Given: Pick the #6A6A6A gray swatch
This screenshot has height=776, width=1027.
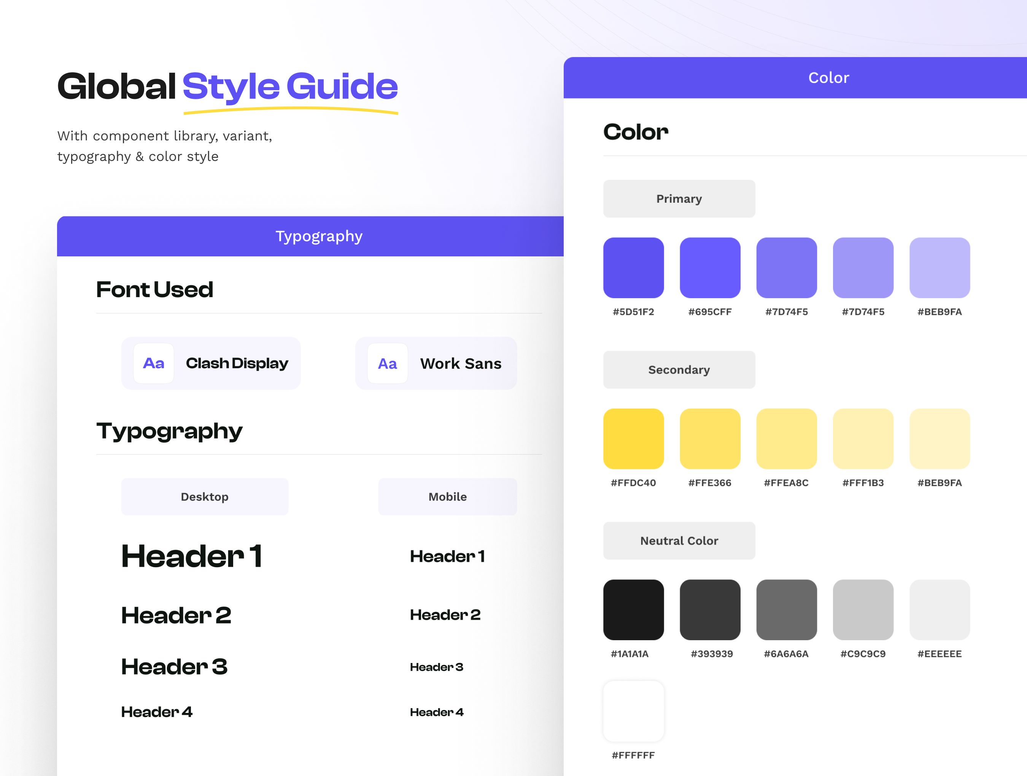Looking at the screenshot, I should pos(786,610).
